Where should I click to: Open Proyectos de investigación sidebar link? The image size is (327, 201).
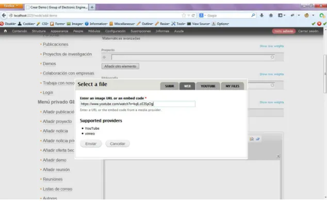click(67, 54)
